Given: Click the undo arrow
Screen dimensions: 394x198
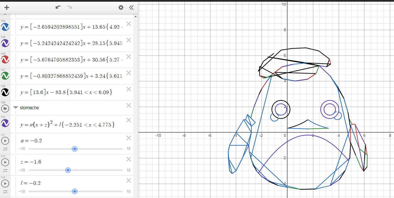Looking at the screenshot, I should (58, 7).
